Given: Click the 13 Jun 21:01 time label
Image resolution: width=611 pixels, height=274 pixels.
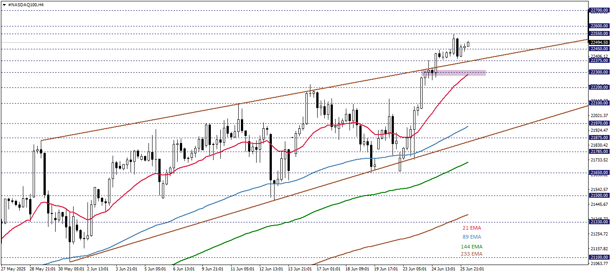Looking at the screenshot, I should [301, 269].
